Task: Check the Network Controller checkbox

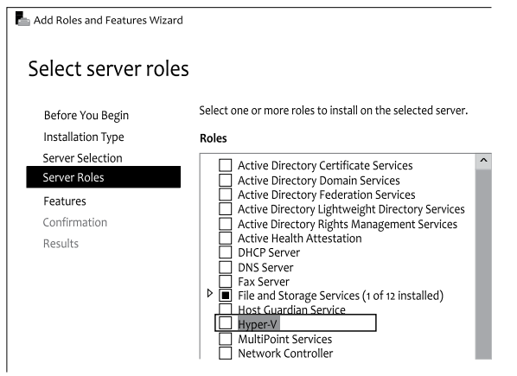Action: 225,353
